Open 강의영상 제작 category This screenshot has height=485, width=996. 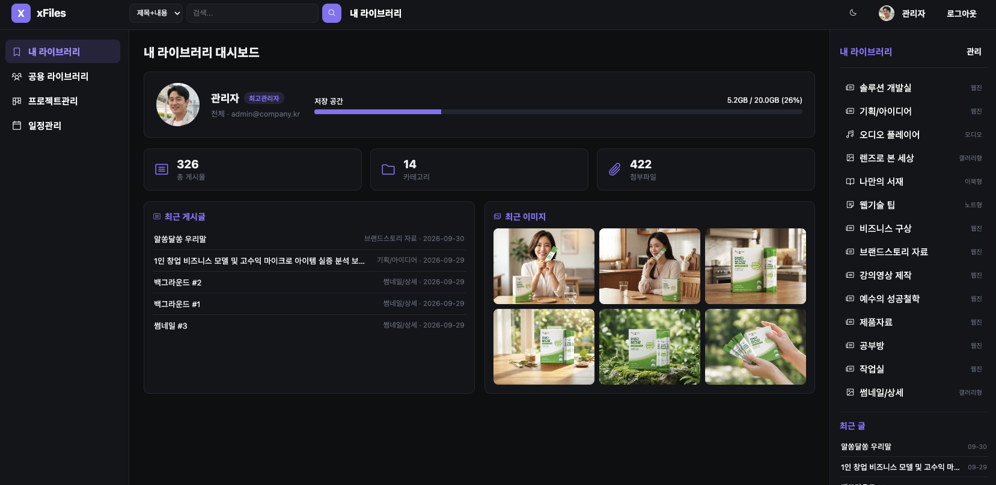pyautogui.click(x=914, y=275)
